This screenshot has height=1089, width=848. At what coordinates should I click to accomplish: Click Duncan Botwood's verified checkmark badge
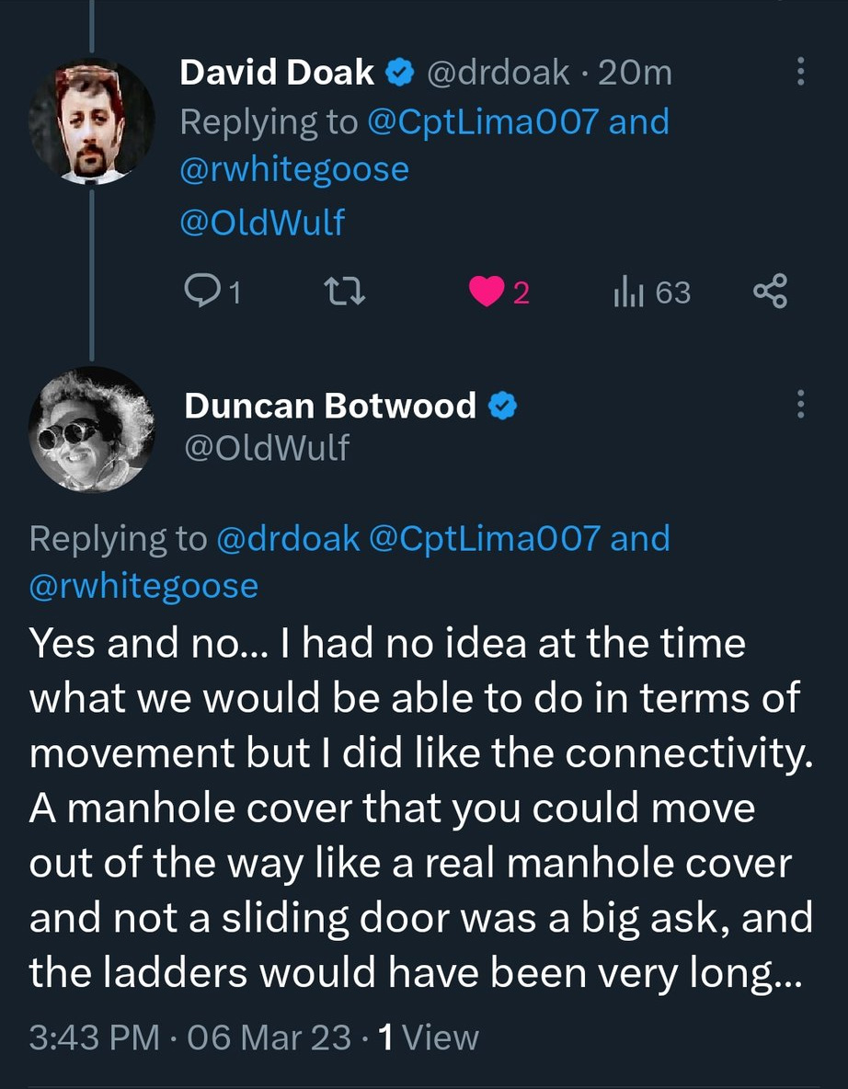(502, 406)
